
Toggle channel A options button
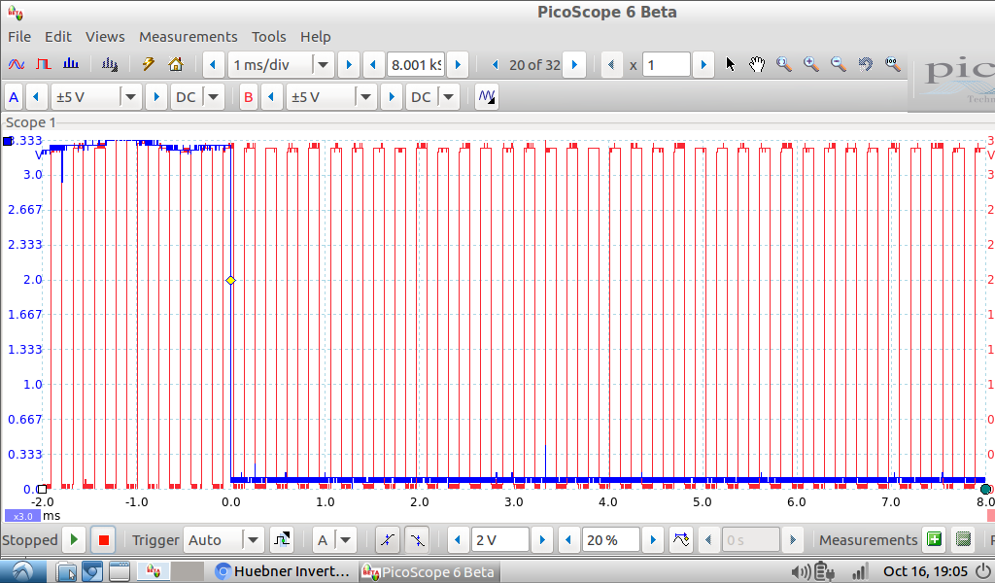point(14,97)
